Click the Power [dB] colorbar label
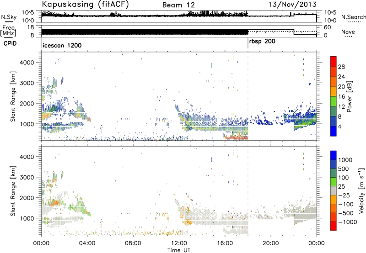 click(x=350, y=96)
